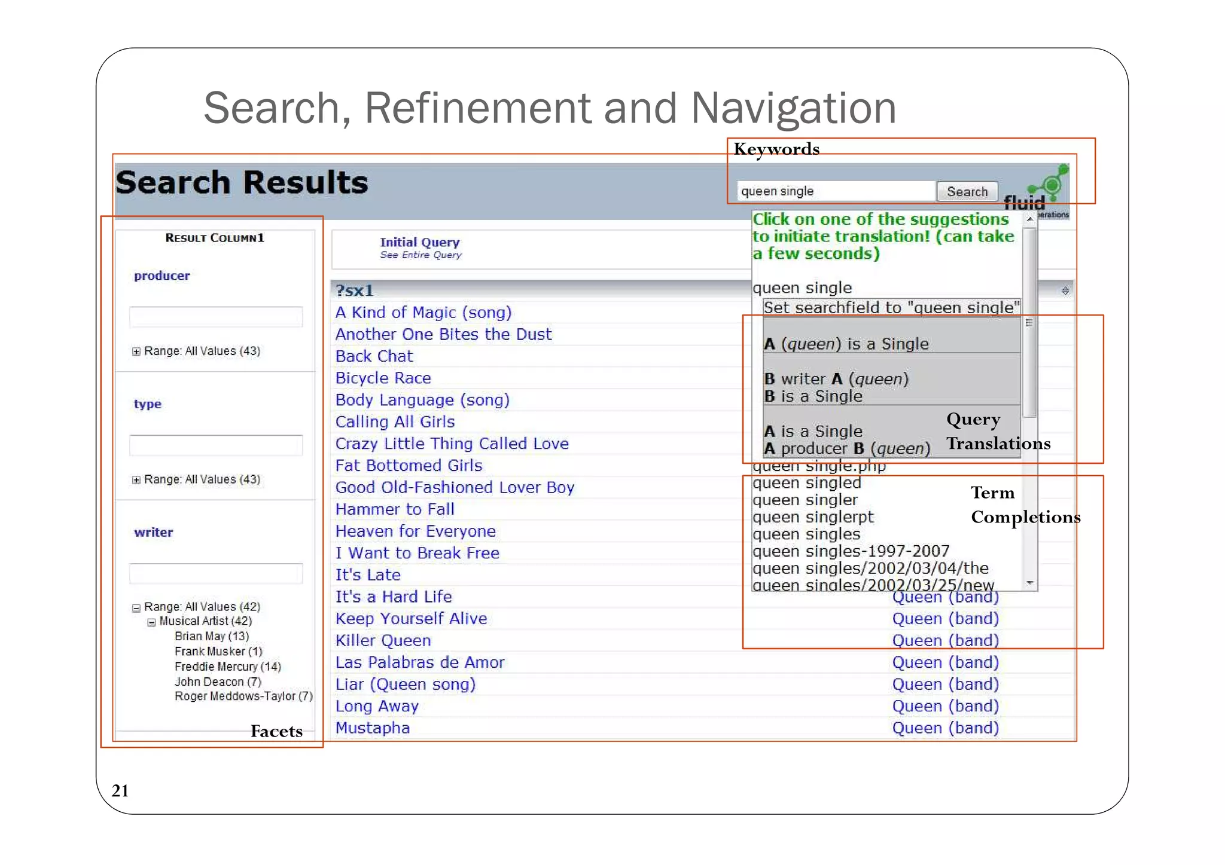Click the ?sx1 column header
The width and height of the screenshot is (1225, 865).
point(354,291)
